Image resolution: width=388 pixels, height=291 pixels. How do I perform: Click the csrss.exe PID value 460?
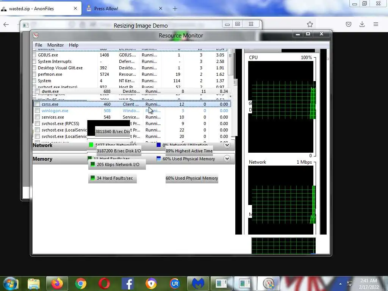(107, 104)
